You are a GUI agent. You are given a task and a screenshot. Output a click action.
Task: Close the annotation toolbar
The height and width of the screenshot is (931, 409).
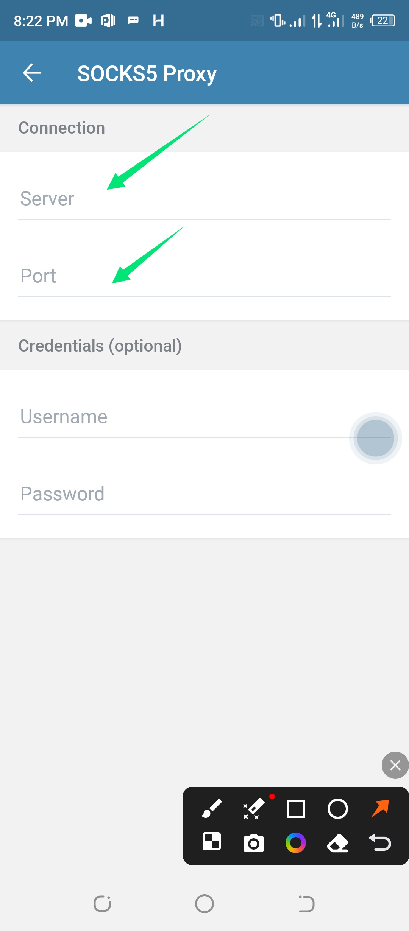click(x=395, y=765)
